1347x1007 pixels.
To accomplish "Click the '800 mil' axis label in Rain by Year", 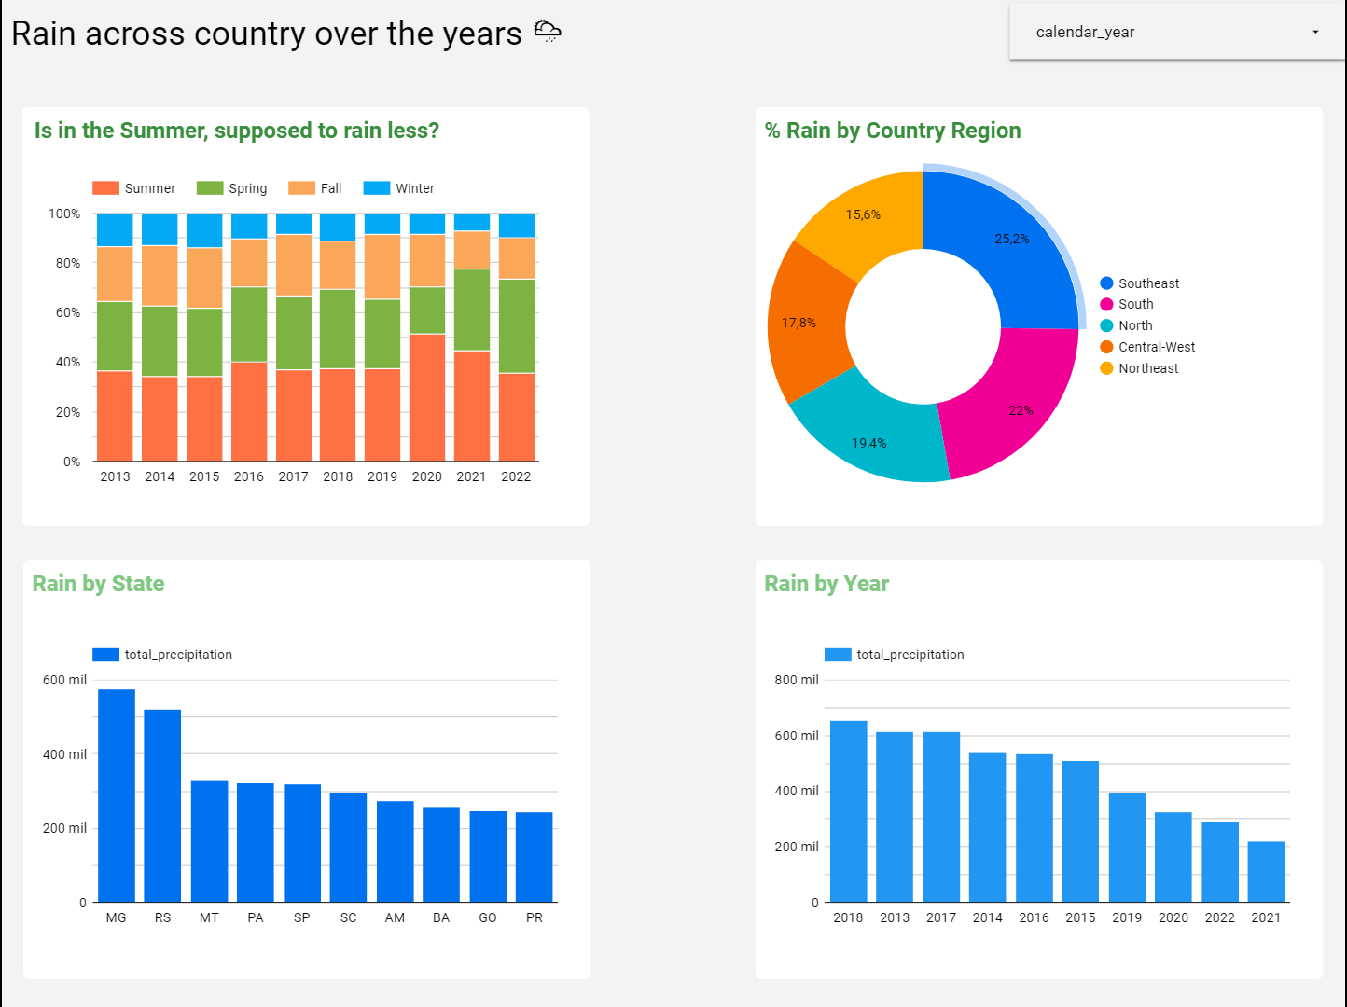I will 797,680.
